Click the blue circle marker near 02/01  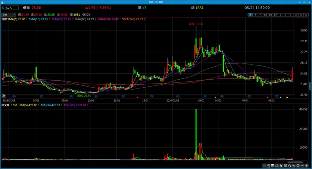click(205, 96)
